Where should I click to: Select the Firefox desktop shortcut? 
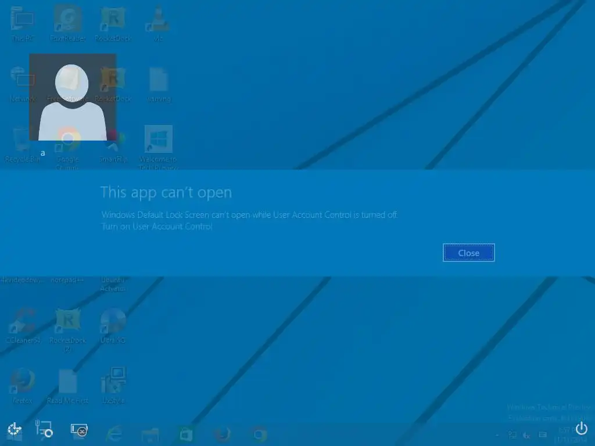(23, 386)
